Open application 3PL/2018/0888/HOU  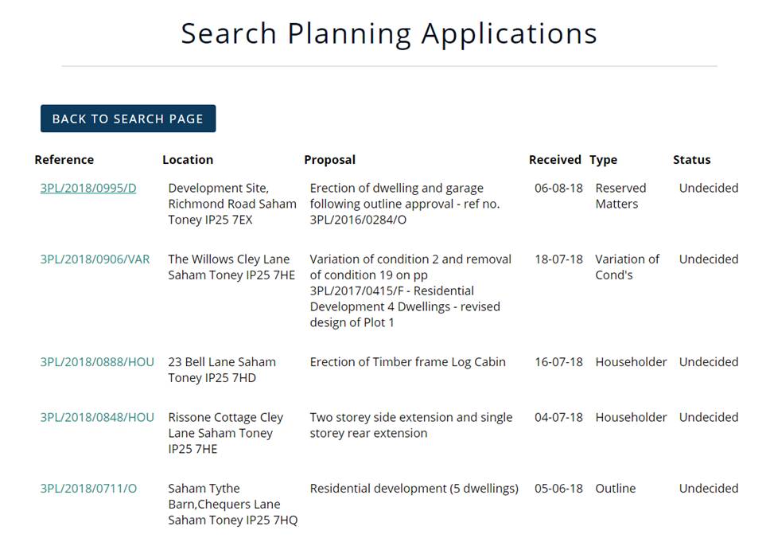(x=97, y=362)
